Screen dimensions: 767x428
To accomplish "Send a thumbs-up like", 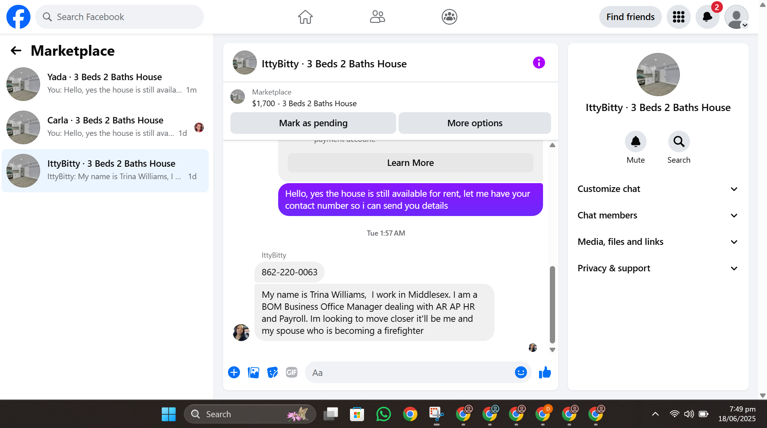I will click(545, 372).
